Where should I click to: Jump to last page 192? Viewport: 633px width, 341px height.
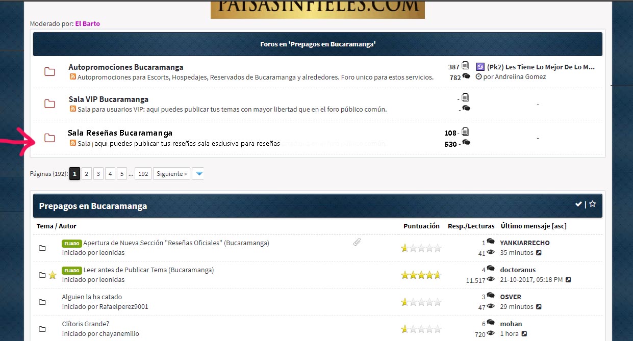tap(143, 174)
